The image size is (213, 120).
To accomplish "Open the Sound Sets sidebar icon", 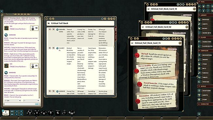I will point(199,33).
